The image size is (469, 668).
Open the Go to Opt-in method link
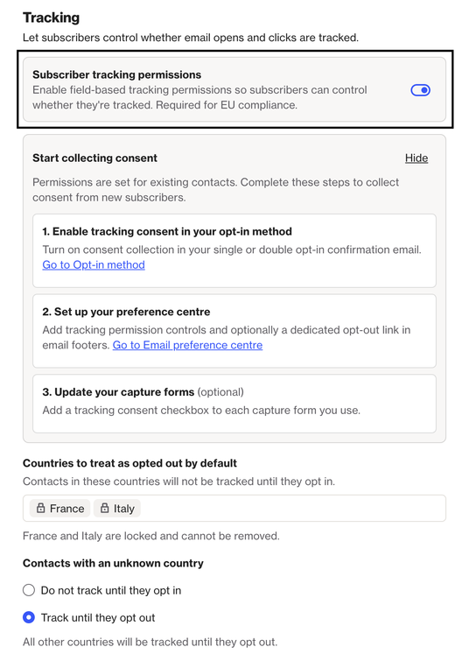pyautogui.click(x=94, y=264)
